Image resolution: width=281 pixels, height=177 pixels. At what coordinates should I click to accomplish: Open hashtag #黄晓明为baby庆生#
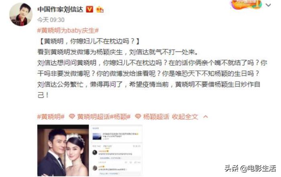point(68,31)
